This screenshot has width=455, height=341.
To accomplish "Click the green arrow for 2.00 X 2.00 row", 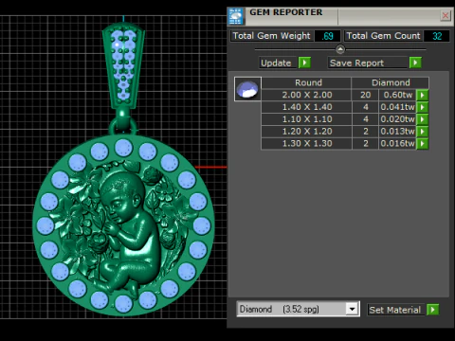I will tap(423, 95).
